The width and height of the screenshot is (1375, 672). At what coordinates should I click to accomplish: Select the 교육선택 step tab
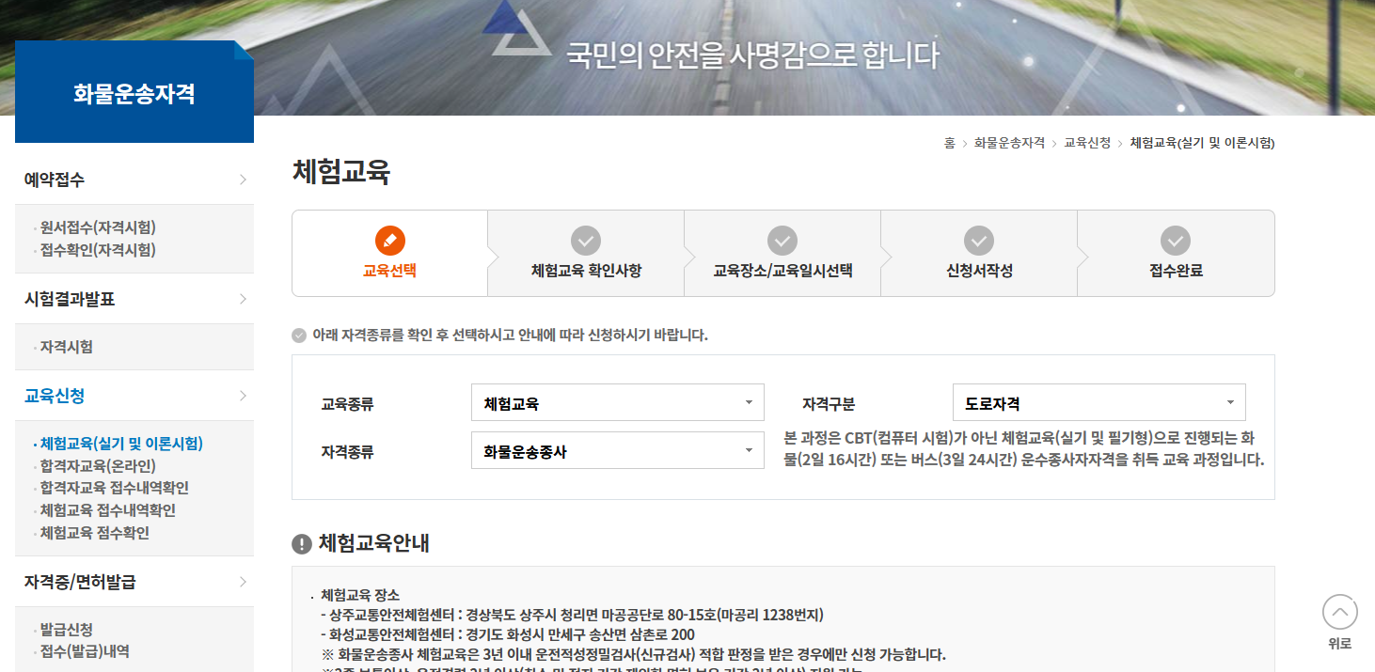point(389,253)
